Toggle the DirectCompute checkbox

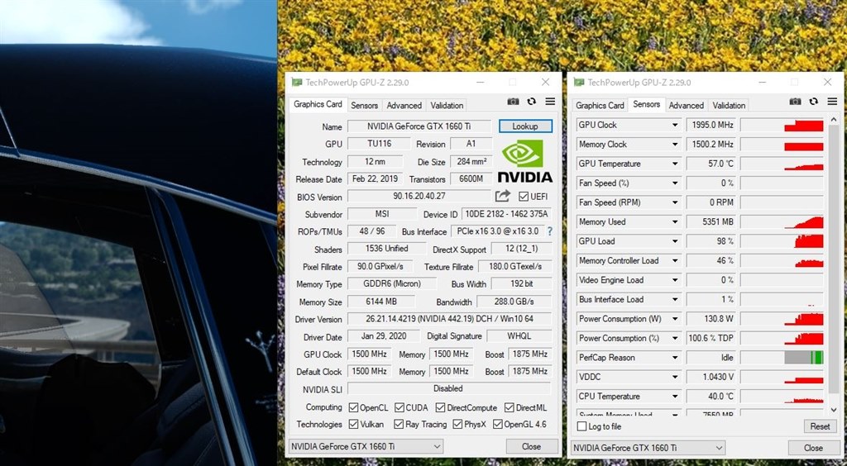coord(440,407)
